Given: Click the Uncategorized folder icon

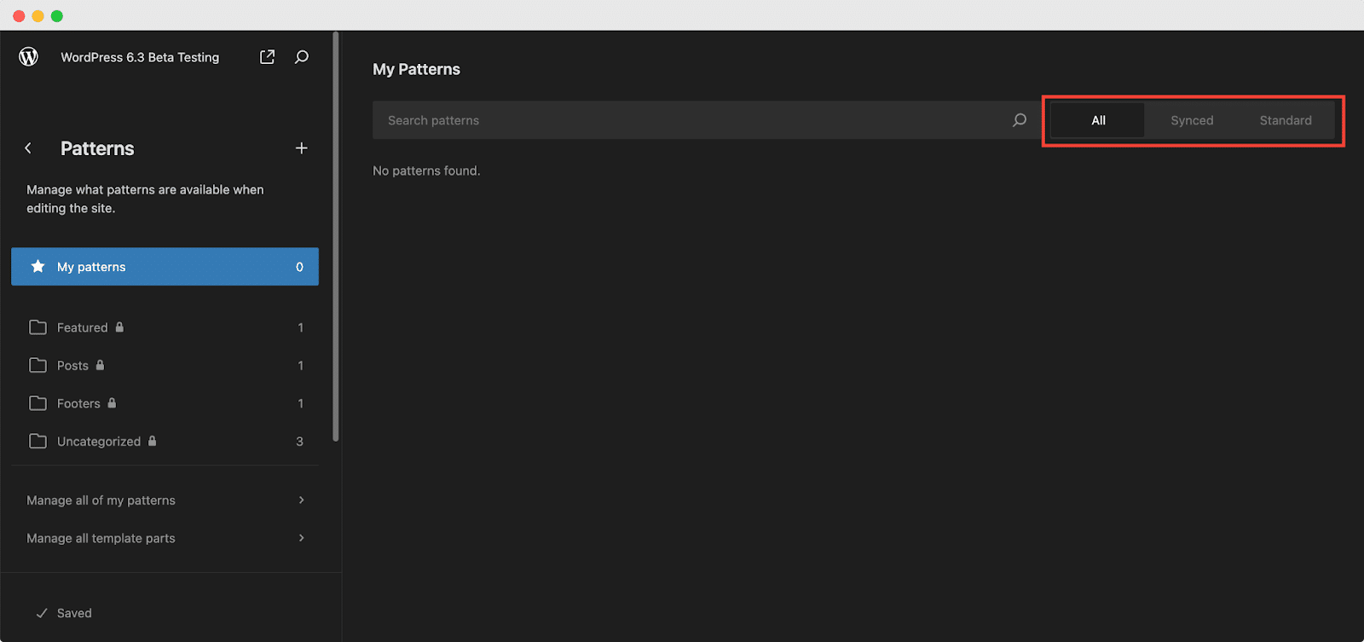Looking at the screenshot, I should point(38,441).
